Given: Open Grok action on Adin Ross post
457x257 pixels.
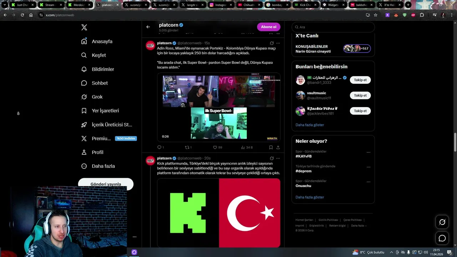Looking at the screenshot, I should (272, 43).
